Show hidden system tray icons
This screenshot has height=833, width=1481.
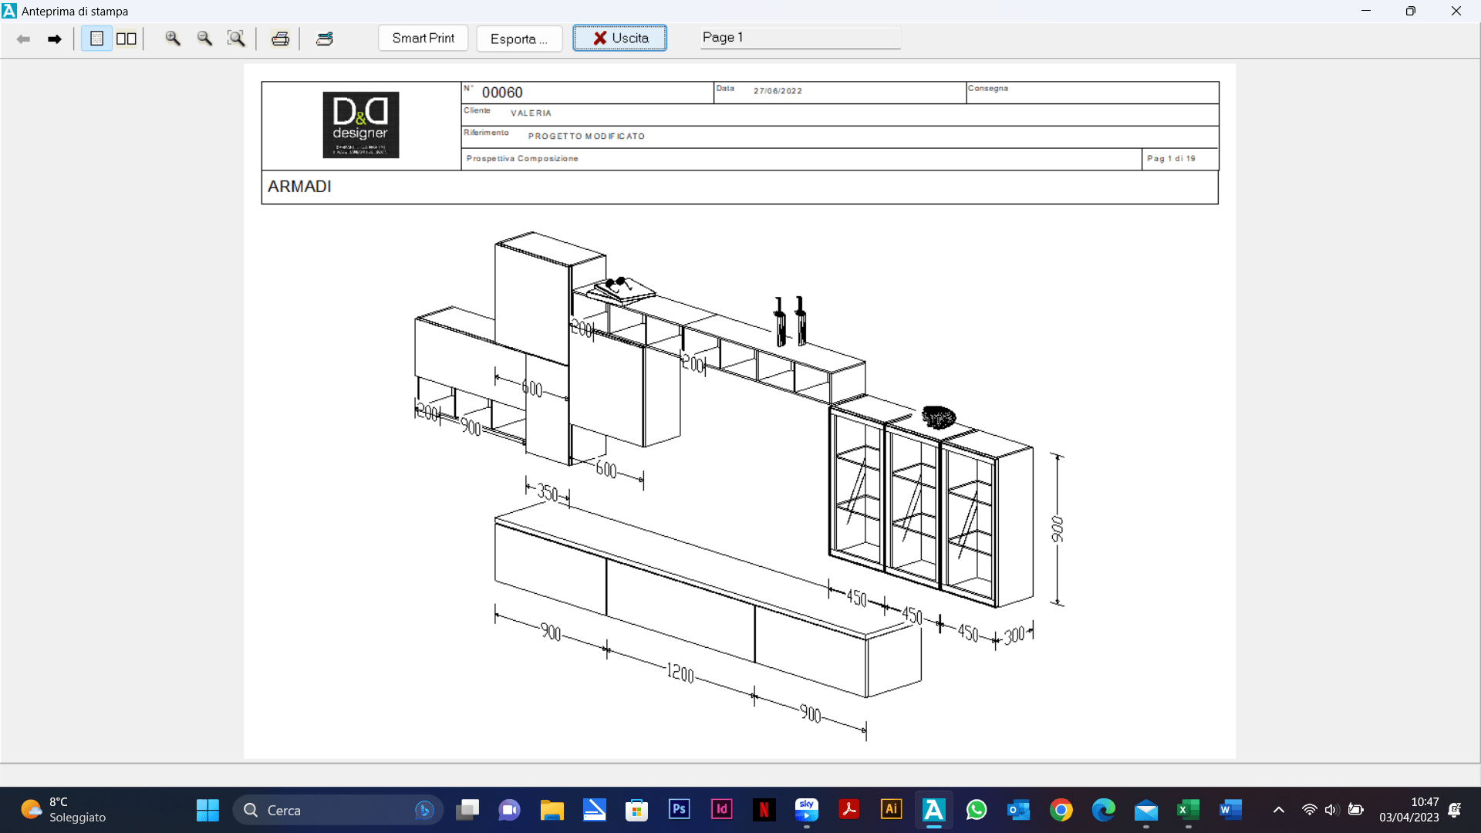pyautogui.click(x=1279, y=810)
